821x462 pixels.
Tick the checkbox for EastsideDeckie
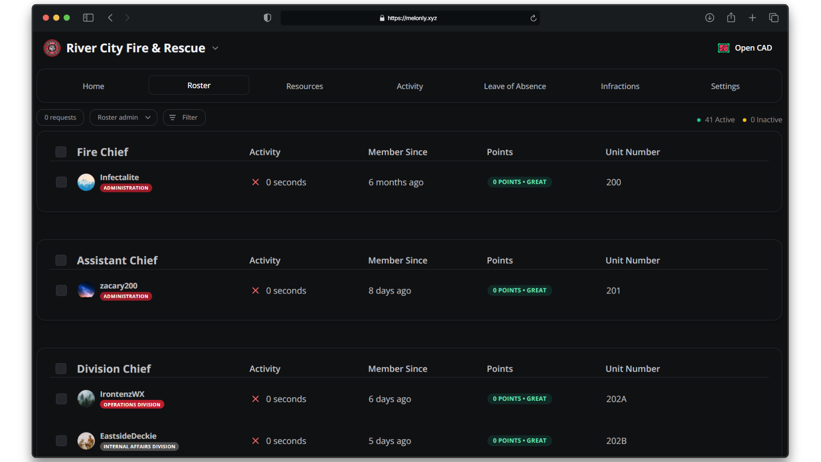(61, 441)
